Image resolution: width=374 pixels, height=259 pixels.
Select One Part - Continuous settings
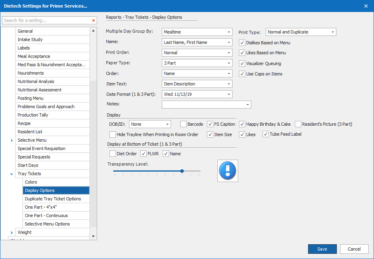pyautogui.click(x=56, y=216)
